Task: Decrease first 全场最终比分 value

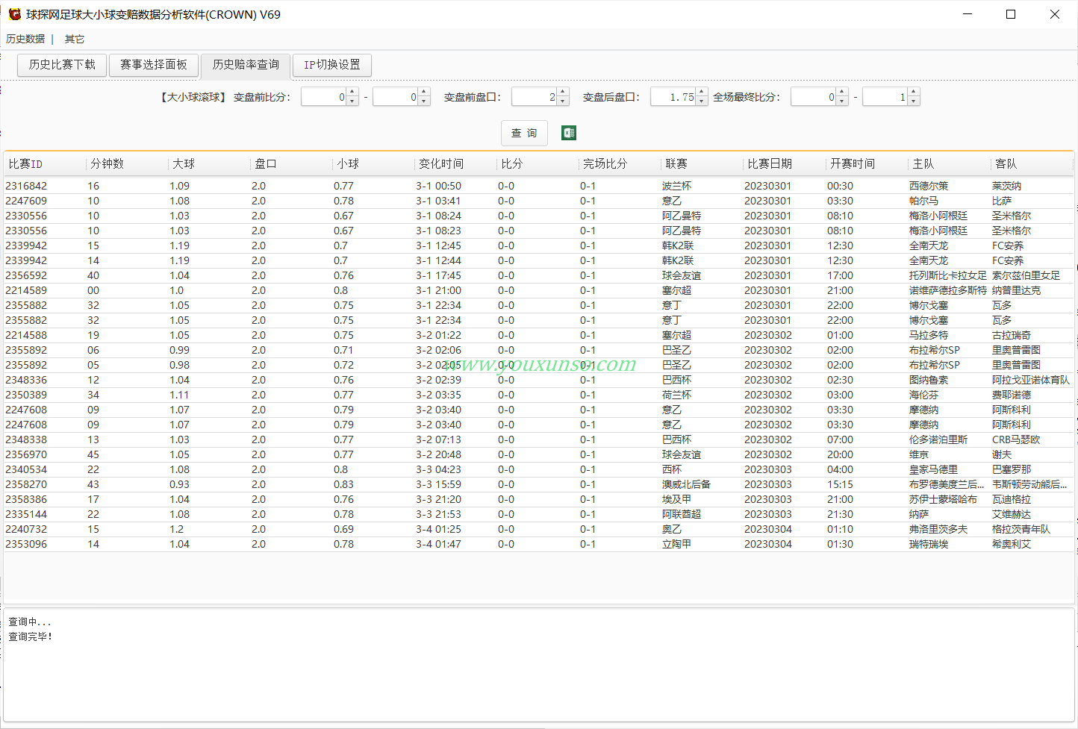Action: pyautogui.click(x=842, y=101)
